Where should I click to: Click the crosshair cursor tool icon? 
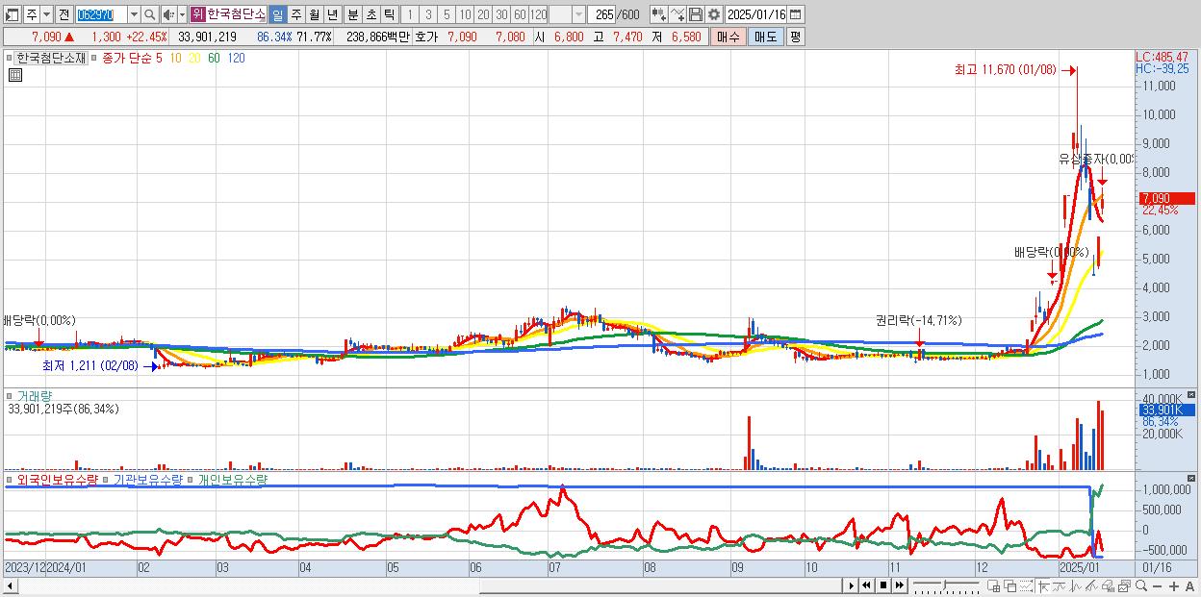[1044, 585]
